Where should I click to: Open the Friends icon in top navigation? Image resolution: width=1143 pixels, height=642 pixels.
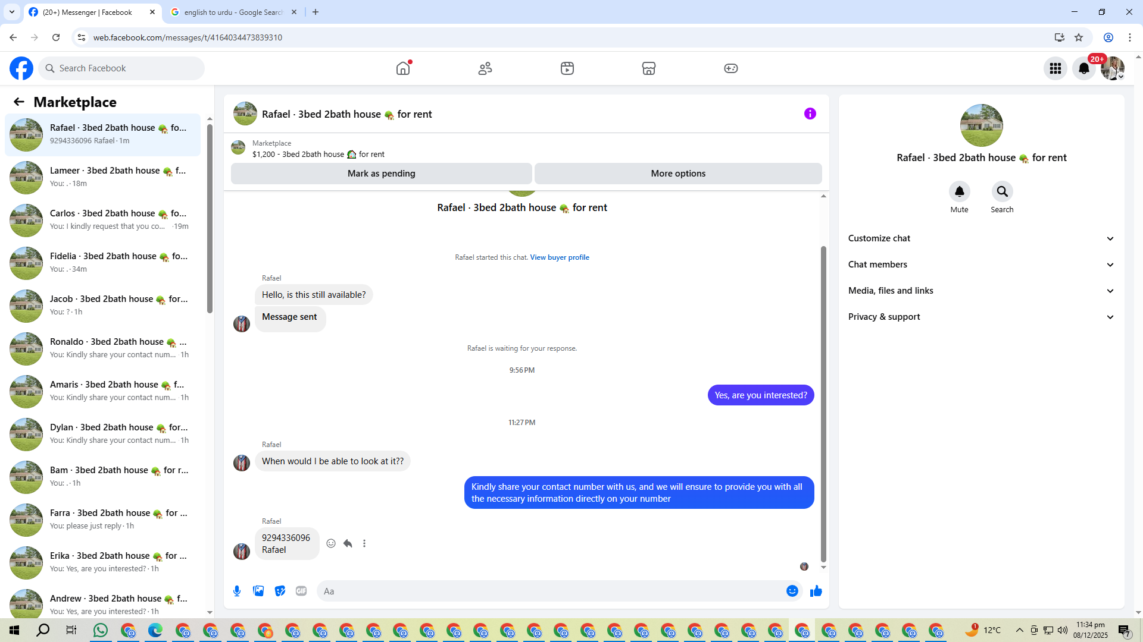coord(485,68)
